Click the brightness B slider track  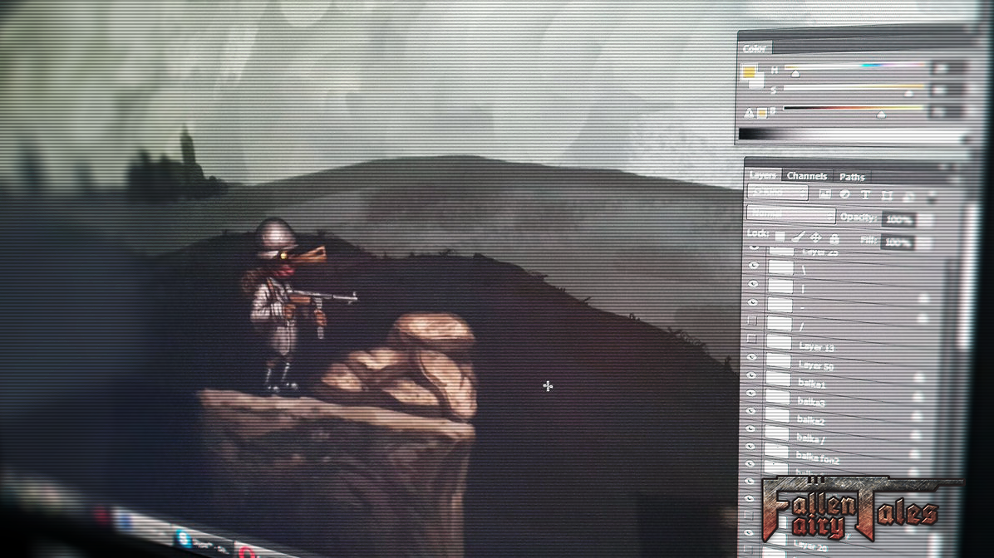point(854,108)
